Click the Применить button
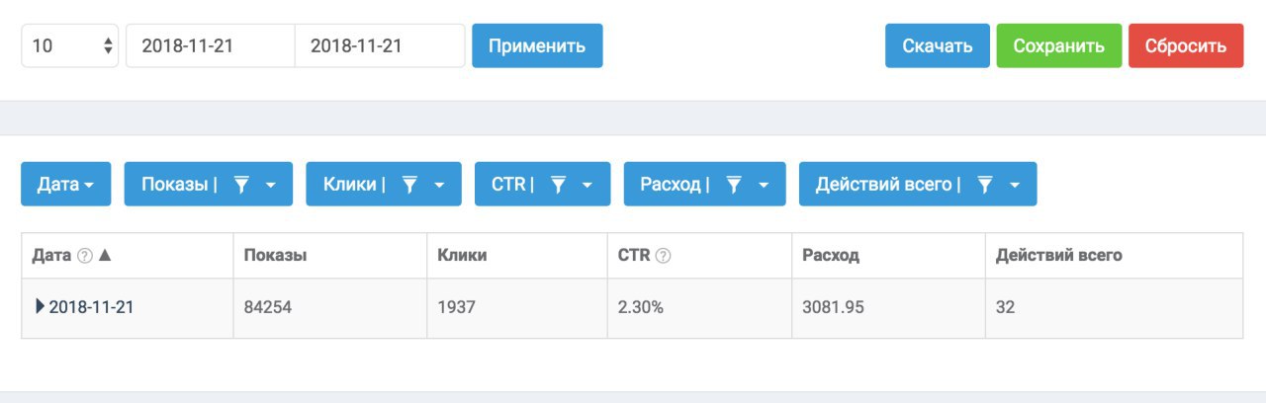Viewport: 1266px width, 403px height. click(x=537, y=45)
